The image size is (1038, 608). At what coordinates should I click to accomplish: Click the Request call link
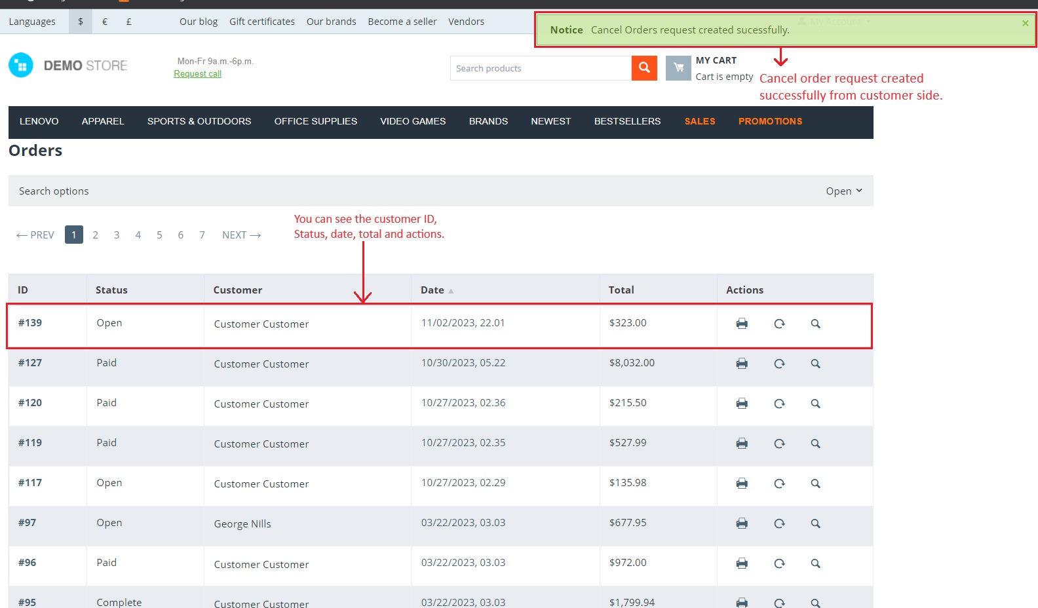pyautogui.click(x=197, y=74)
